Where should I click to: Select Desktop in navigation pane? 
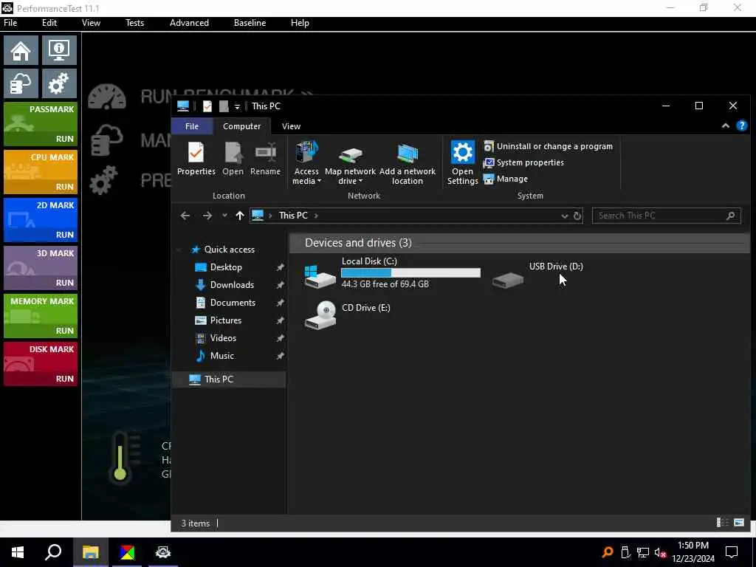point(226,267)
